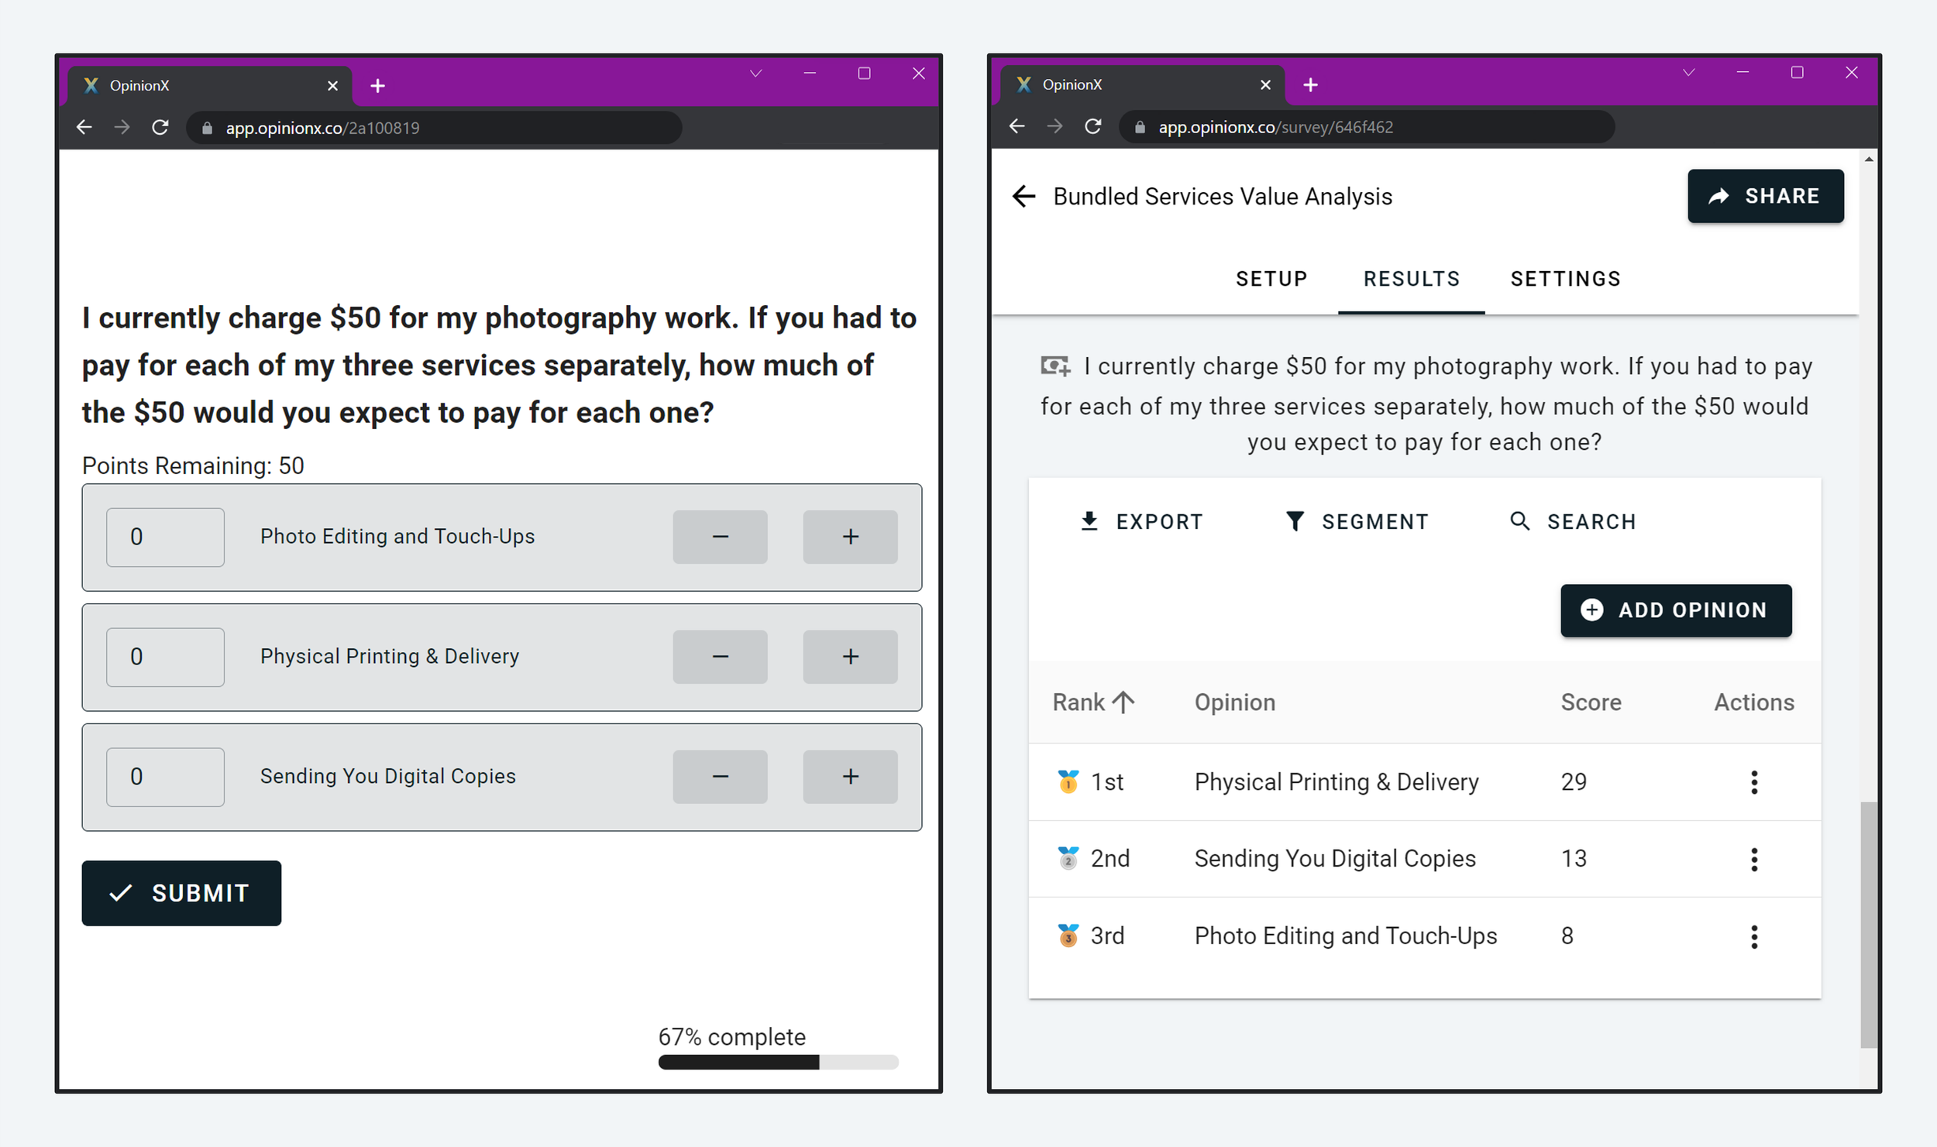Go back in the left browser window
The width and height of the screenshot is (1937, 1147).
84,128
